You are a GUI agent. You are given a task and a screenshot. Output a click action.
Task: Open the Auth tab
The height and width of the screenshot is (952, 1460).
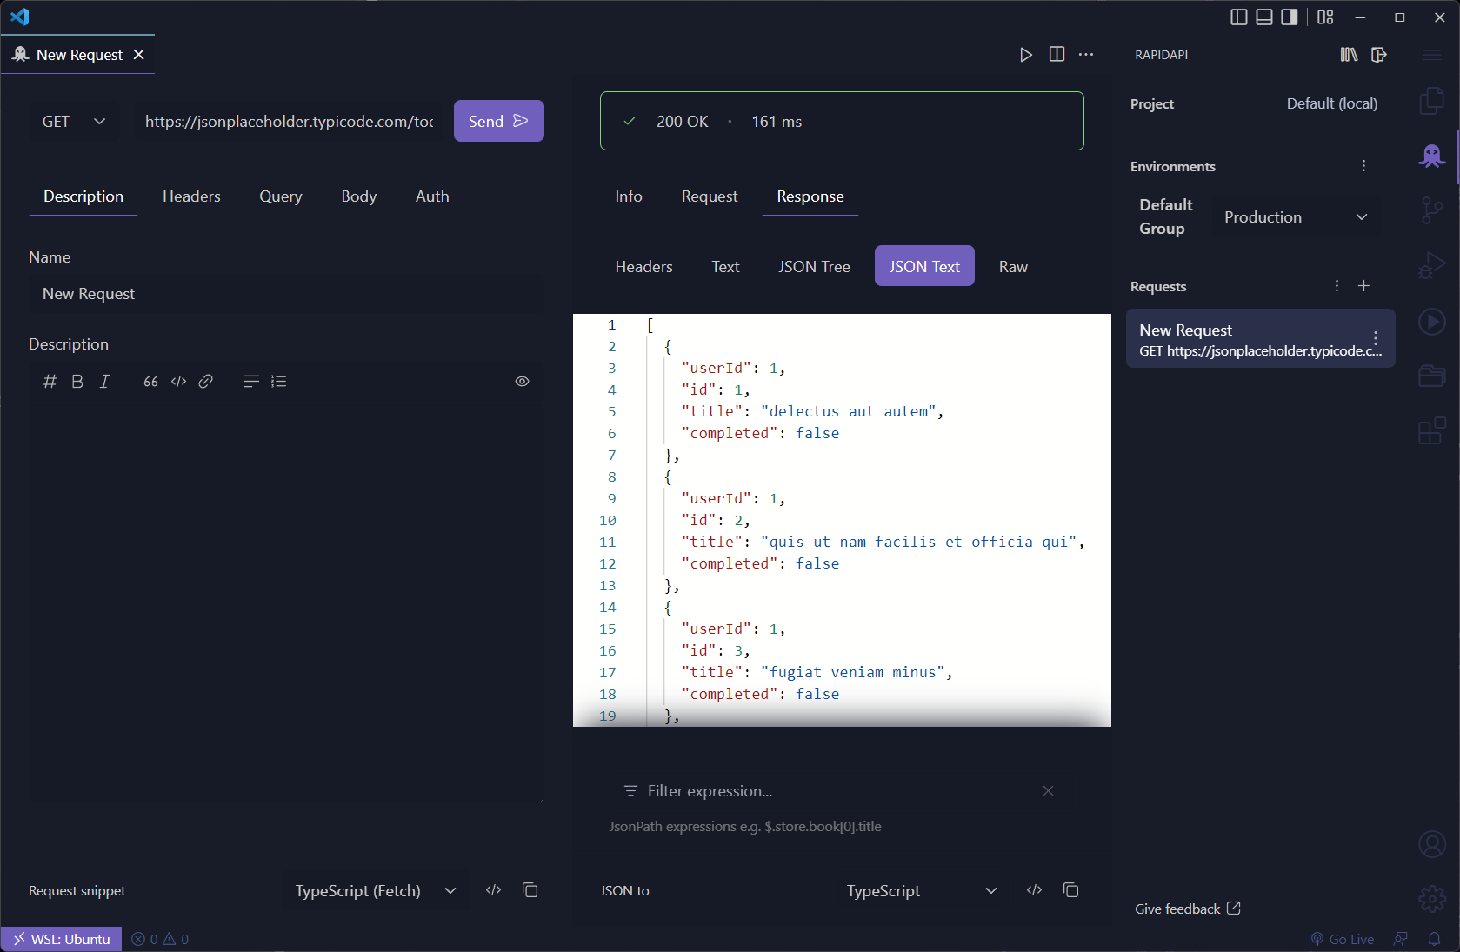(x=431, y=196)
